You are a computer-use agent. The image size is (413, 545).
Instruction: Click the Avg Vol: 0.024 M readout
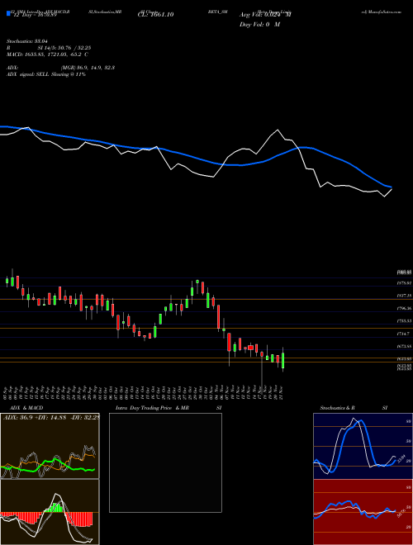tap(265, 15)
